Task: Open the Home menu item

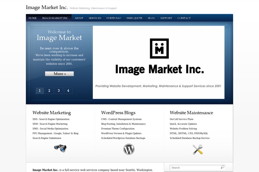Action: [32, 18]
